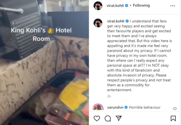The width and height of the screenshot is (181, 125).
Task: Click varundvn's story ring avatar
Action: 98,107
